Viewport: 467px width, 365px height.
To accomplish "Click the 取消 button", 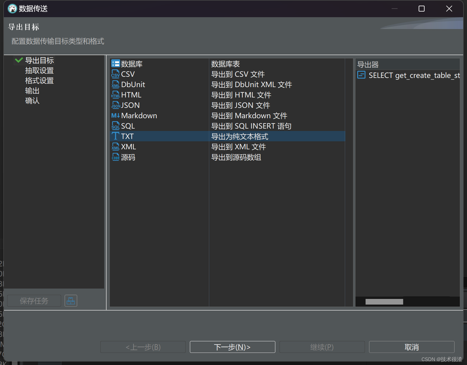I will (x=412, y=347).
